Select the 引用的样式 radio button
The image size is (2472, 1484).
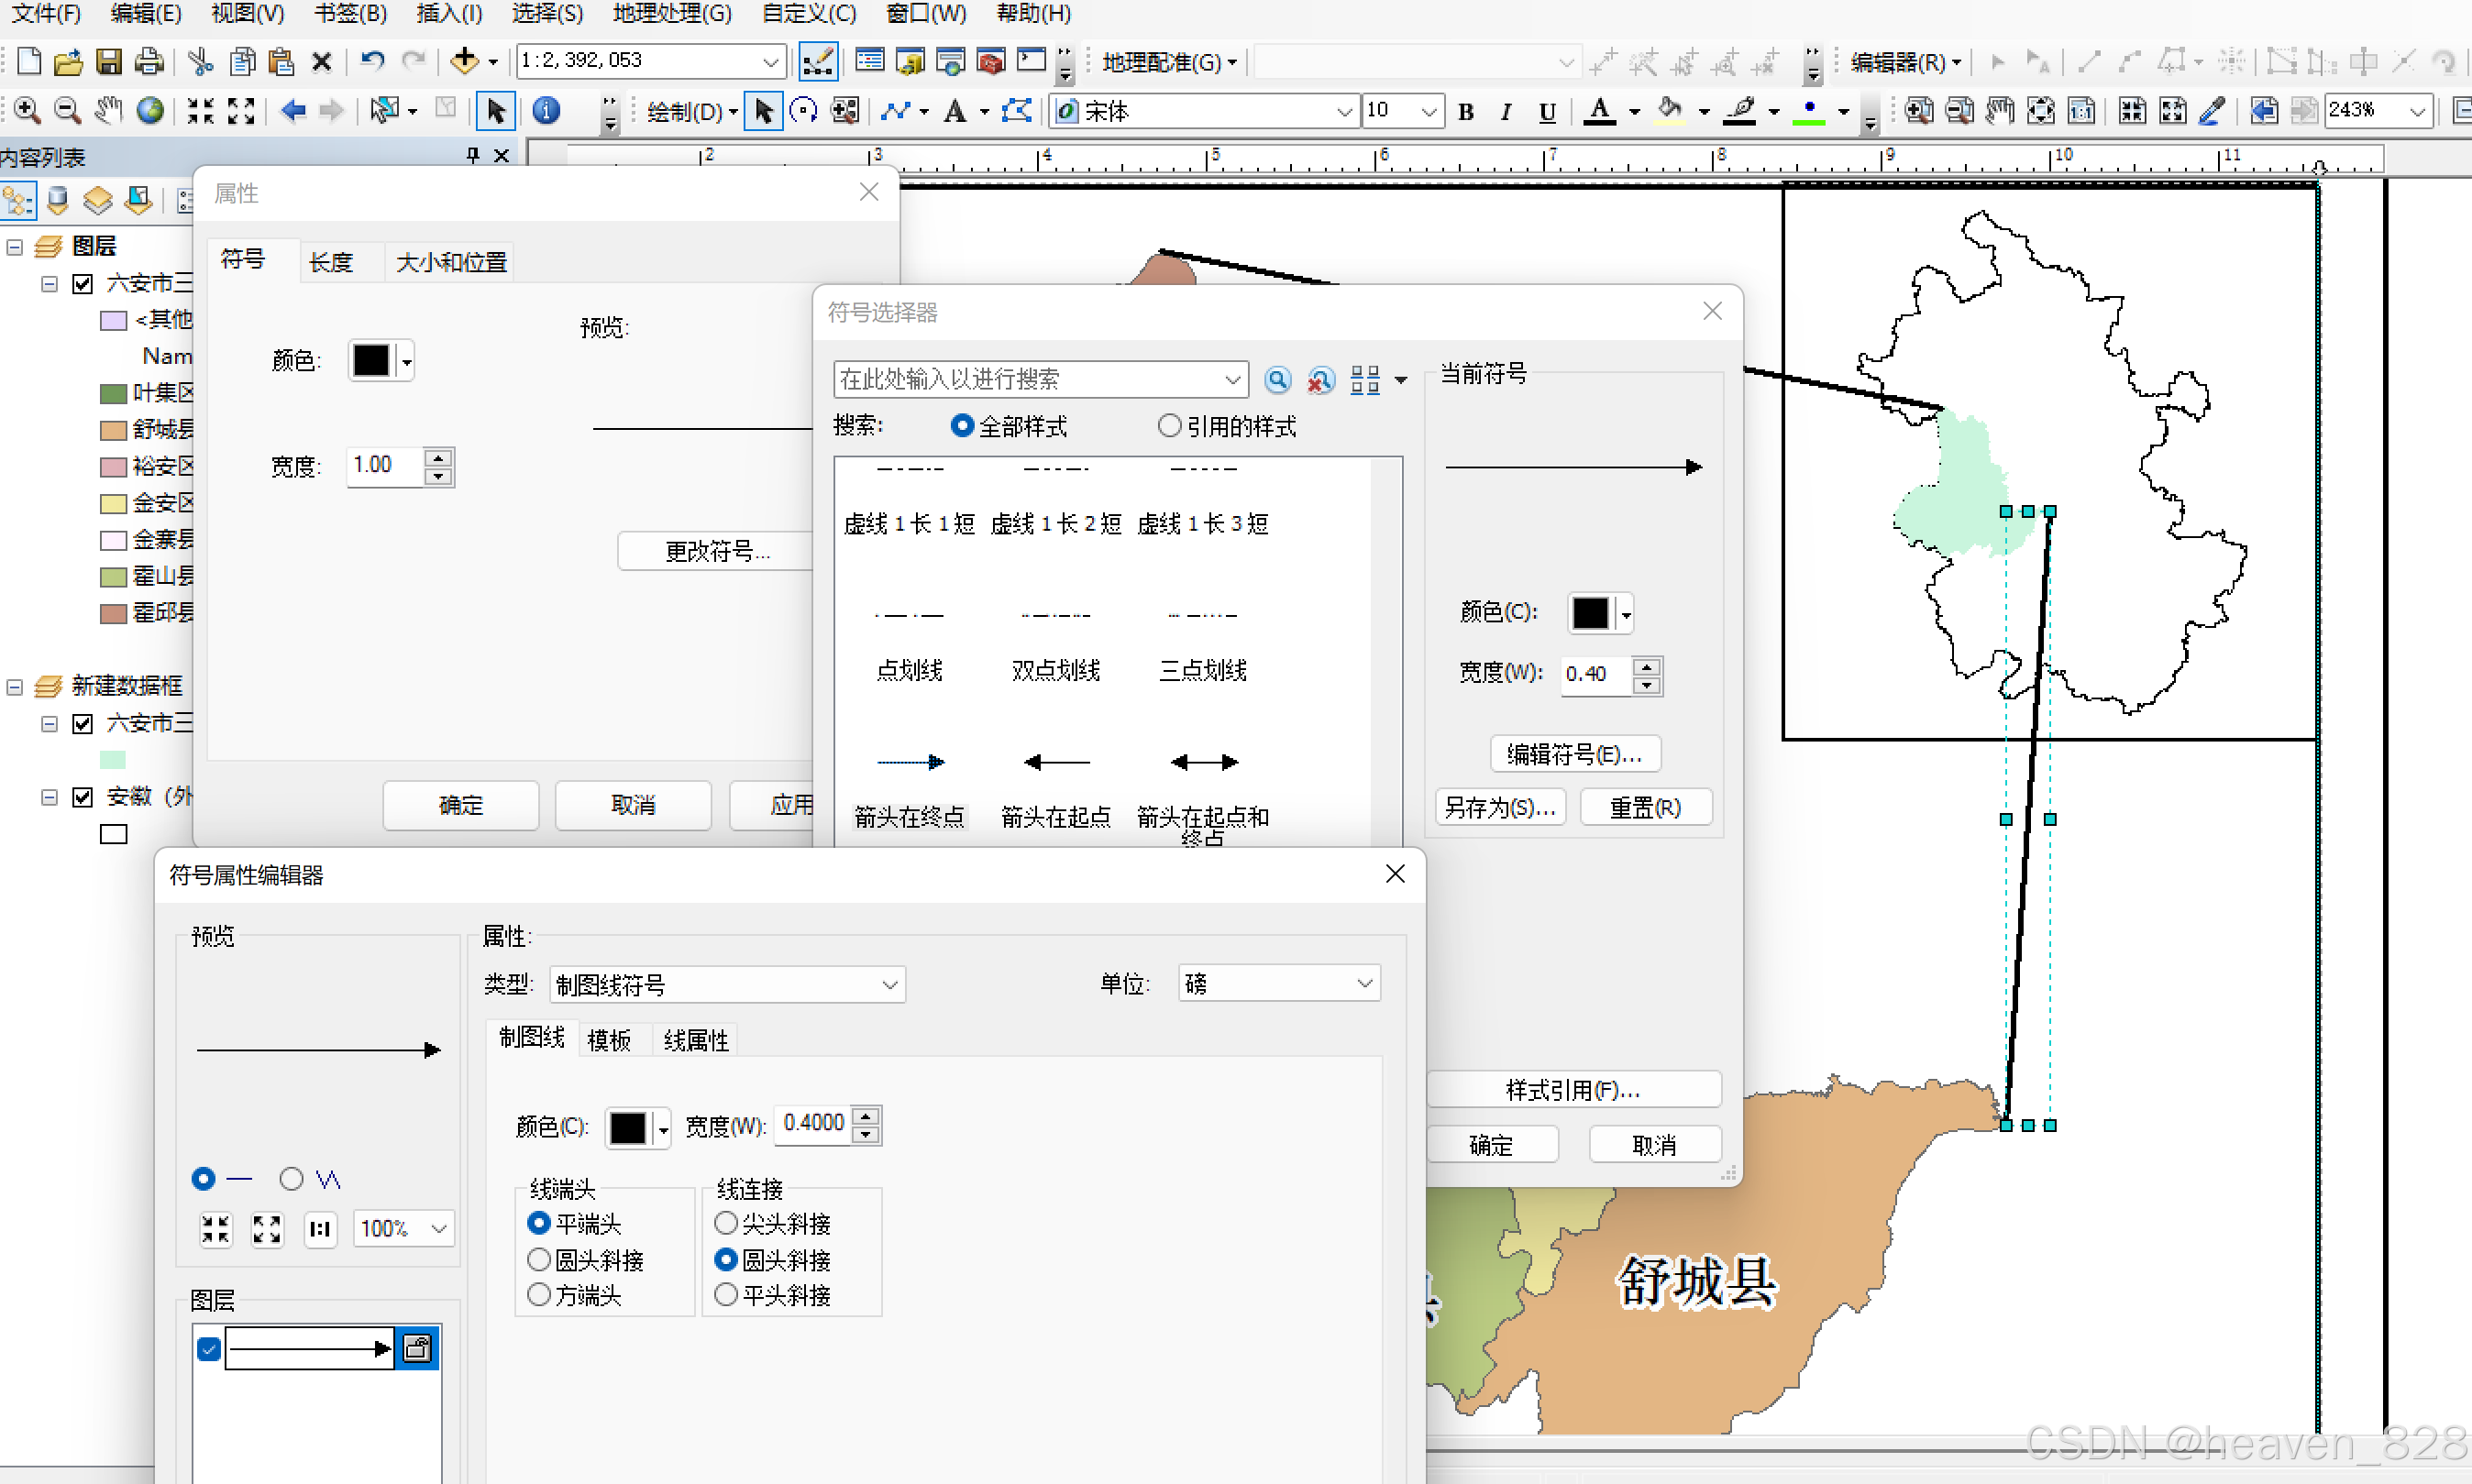(x=1169, y=426)
